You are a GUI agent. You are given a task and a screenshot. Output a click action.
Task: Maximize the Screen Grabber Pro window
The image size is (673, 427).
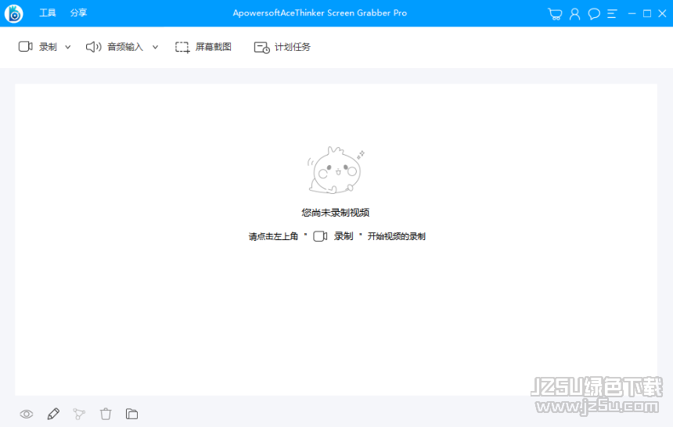pyautogui.click(x=647, y=14)
